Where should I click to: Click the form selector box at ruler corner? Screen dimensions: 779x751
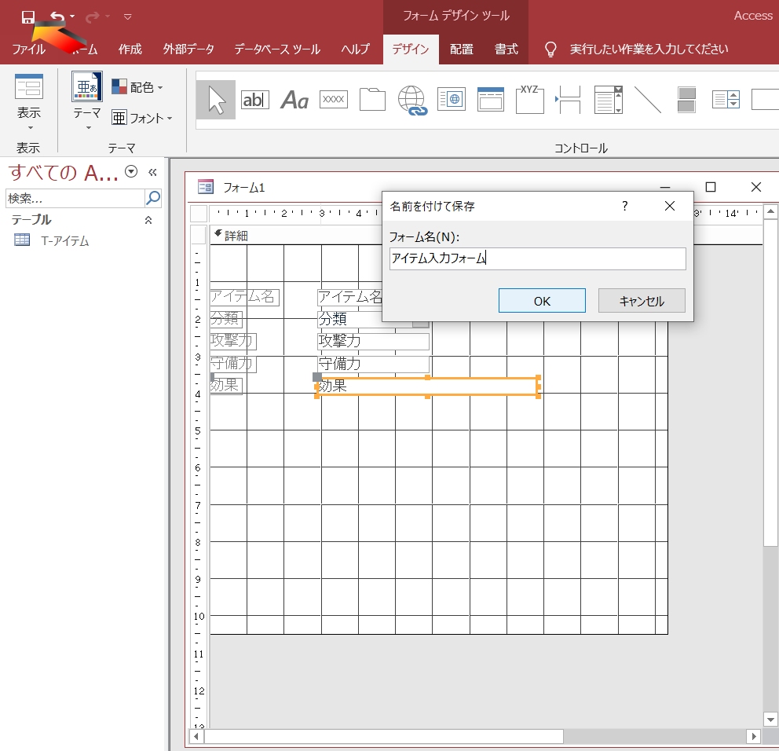tap(199, 214)
